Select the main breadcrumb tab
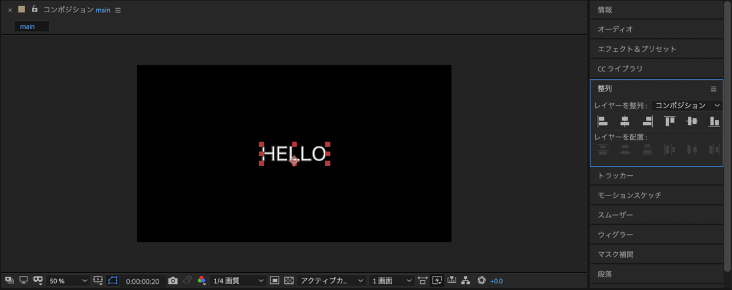The image size is (732, 290). coord(31,26)
